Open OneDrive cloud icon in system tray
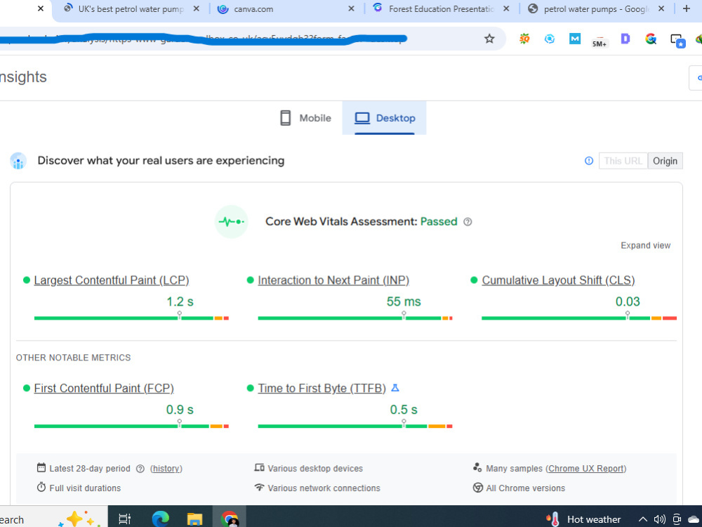Image resolution: width=702 pixels, height=527 pixels. pyautogui.click(x=694, y=519)
